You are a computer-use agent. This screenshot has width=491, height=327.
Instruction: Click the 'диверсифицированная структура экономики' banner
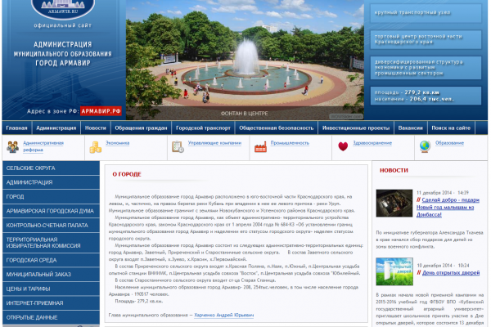(x=426, y=68)
